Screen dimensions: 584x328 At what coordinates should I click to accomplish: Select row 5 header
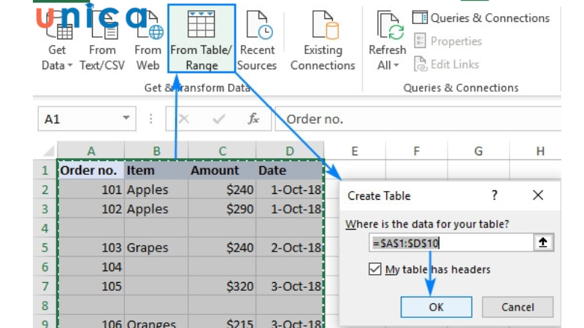[x=45, y=248]
